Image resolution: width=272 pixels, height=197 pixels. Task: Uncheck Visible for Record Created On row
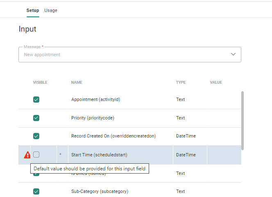click(36, 136)
